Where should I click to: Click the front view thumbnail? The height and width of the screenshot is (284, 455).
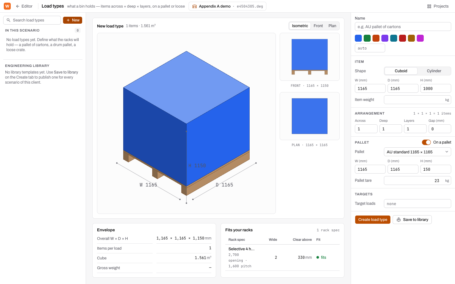coord(310,57)
